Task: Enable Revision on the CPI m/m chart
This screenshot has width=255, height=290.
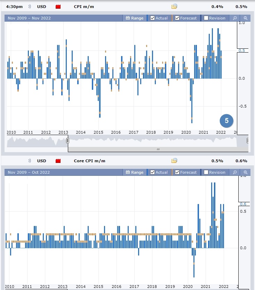Action: coord(206,18)
